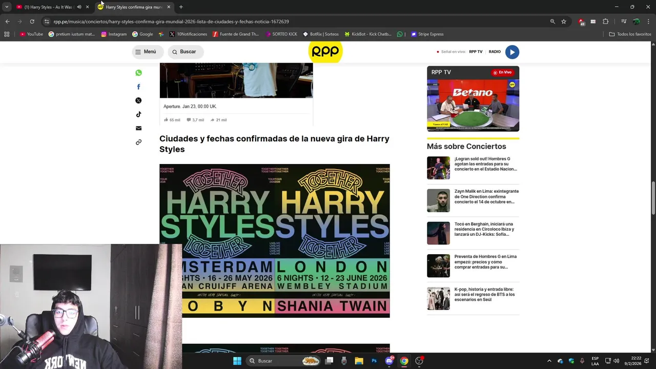Screen dimensions: 656x369
Task: Open KickBot - Kick Chatb... bookmark
Action: tap(368, 34)
